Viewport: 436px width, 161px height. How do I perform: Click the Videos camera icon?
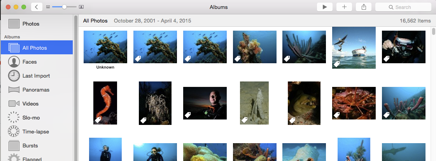pyautogui.click(x=14, y=104)
